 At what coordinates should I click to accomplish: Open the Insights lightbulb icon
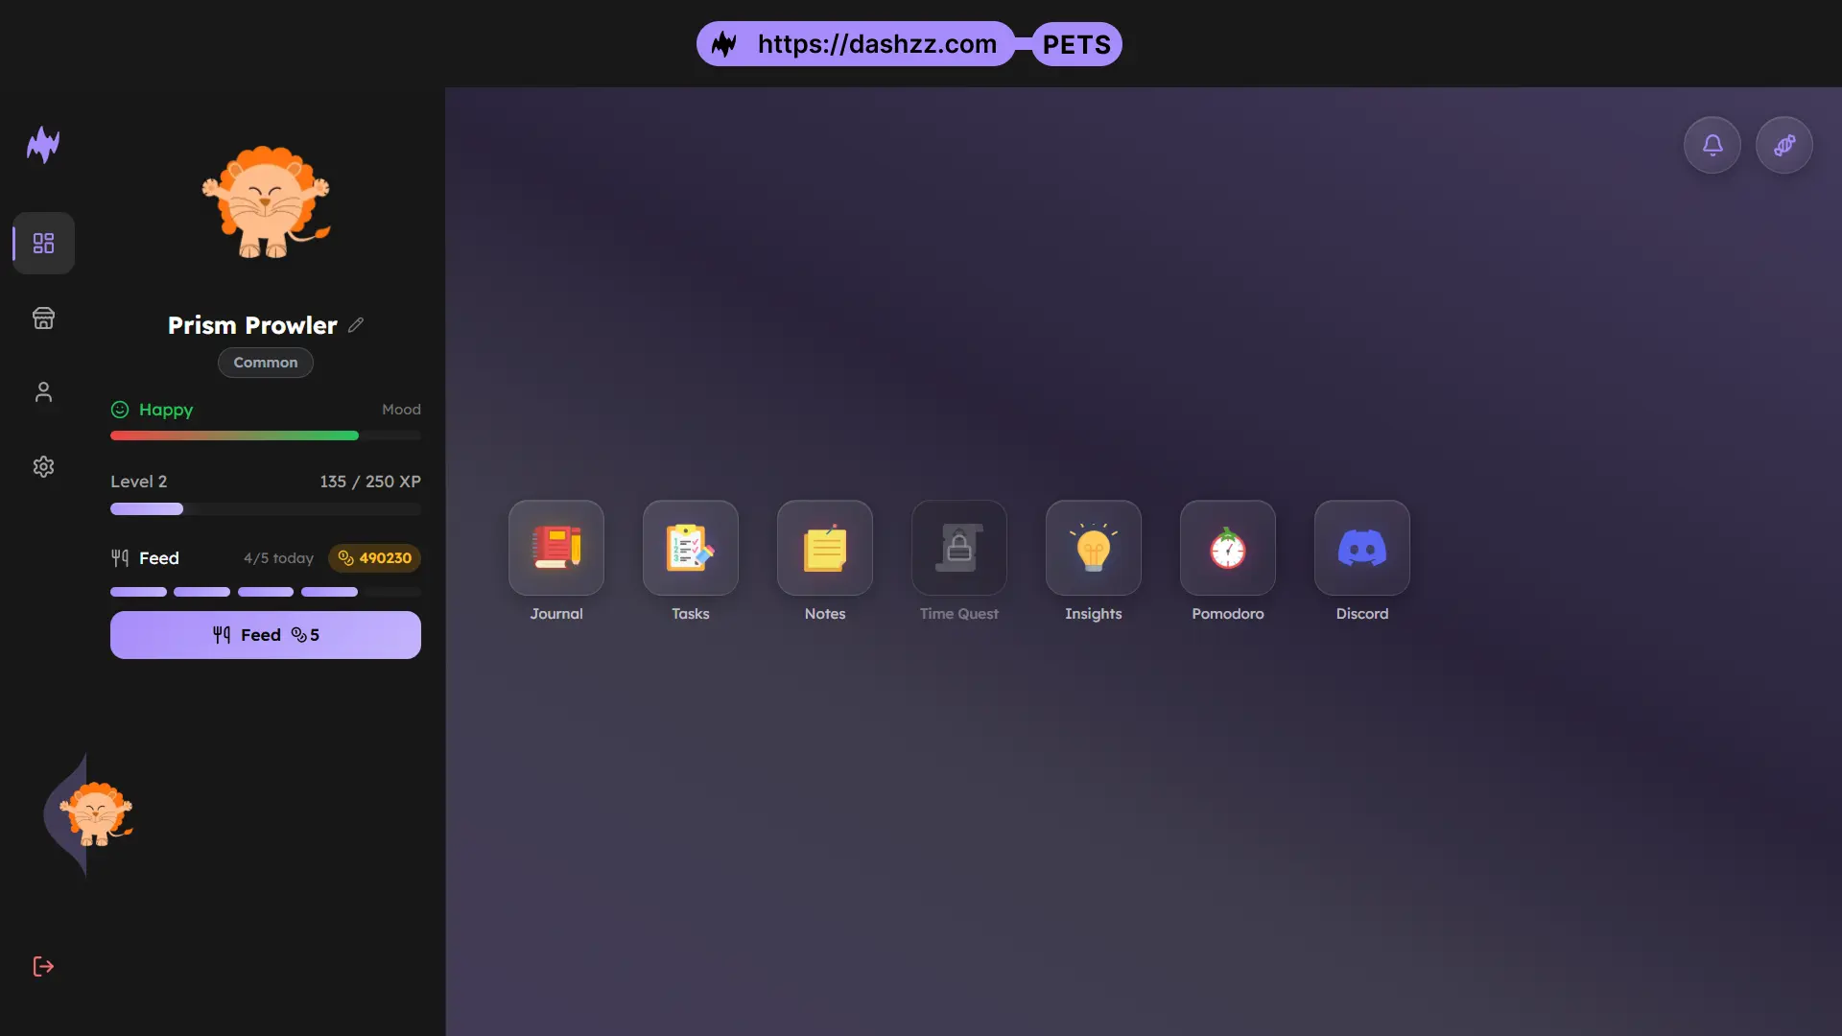(1094, 548)
